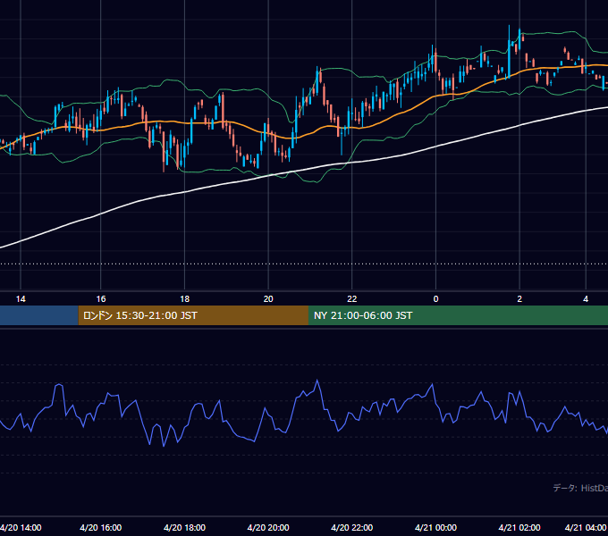Viewport: 608px width, 536px height.
Task: Click the hour label 18 on the price chart axis
Action: [x=184, y=299]
